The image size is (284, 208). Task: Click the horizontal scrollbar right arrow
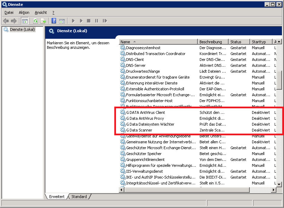(x=274, y=190)
